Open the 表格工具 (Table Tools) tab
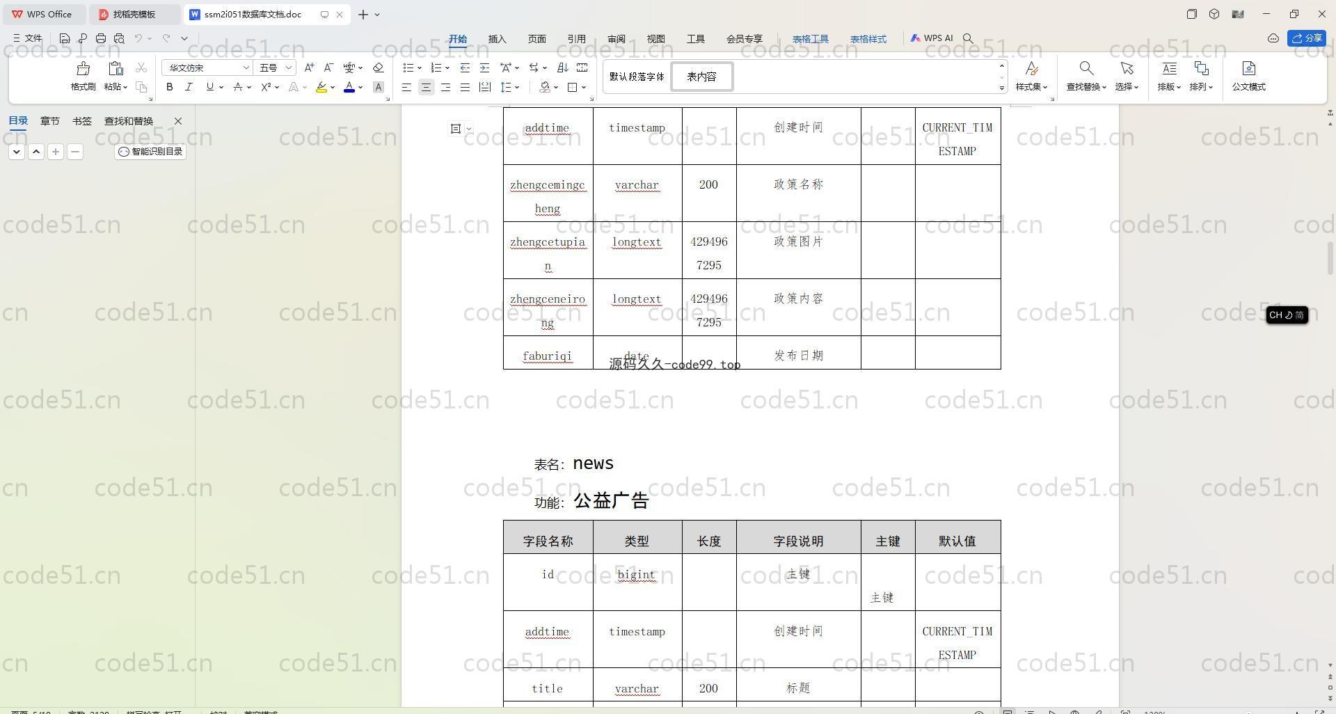This screenshot has height=714, width=1336. [811, 39]
